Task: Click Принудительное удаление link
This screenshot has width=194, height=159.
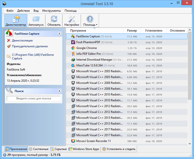Action: [x=30, y=47]
